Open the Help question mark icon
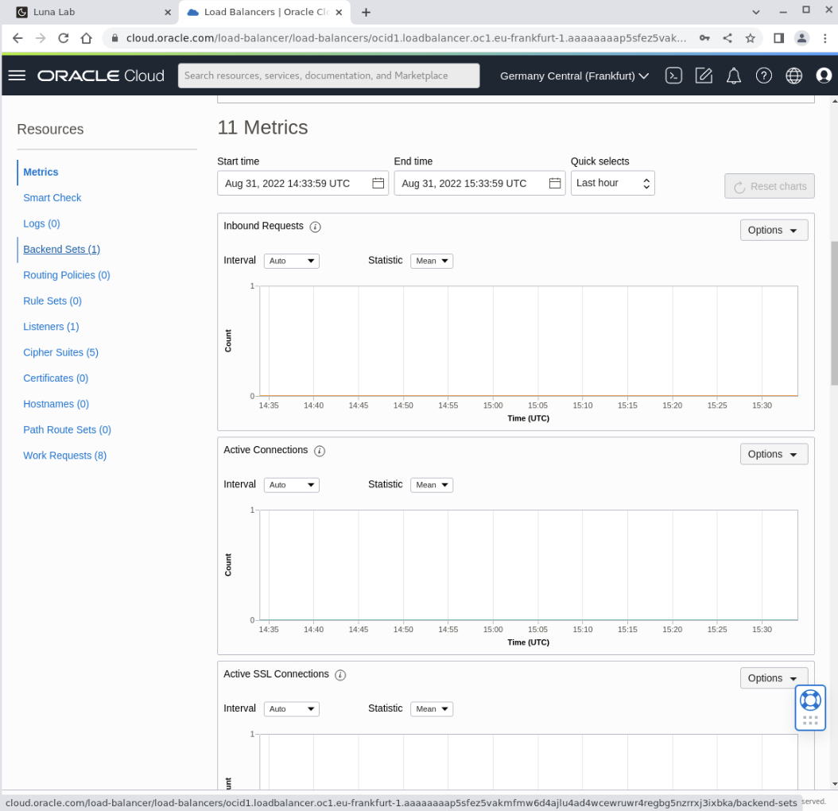838x811 pixels. point(763,76)
